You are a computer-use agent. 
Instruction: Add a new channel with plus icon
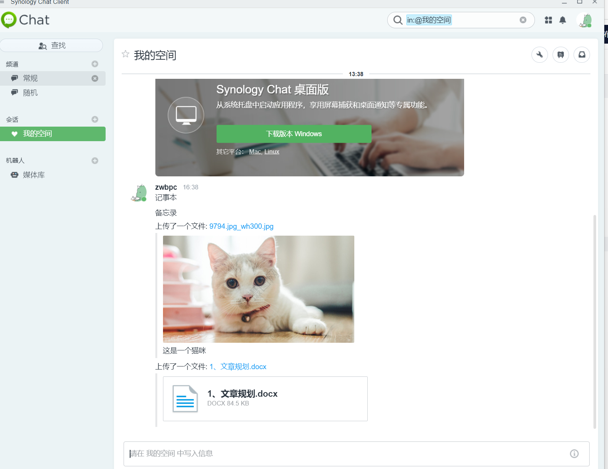(x=95, y=64)
